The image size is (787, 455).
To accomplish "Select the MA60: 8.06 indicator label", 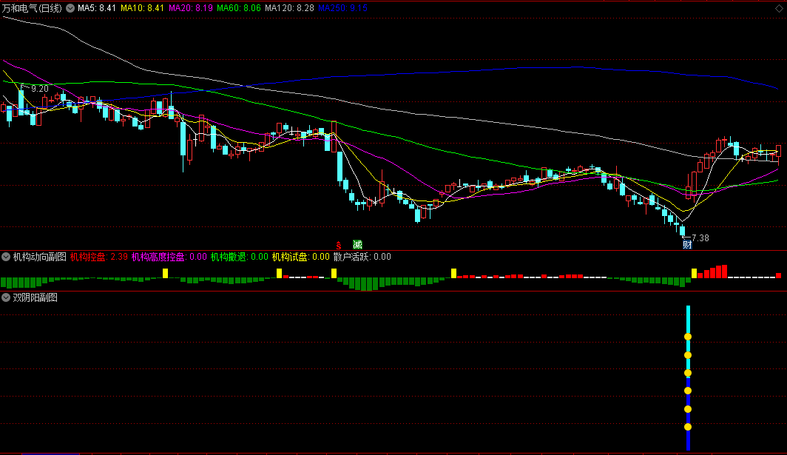I will point(238,8).
